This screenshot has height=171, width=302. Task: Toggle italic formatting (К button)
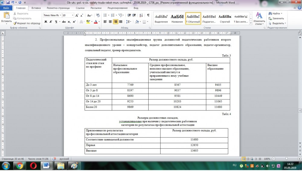[x=51, y=22]
